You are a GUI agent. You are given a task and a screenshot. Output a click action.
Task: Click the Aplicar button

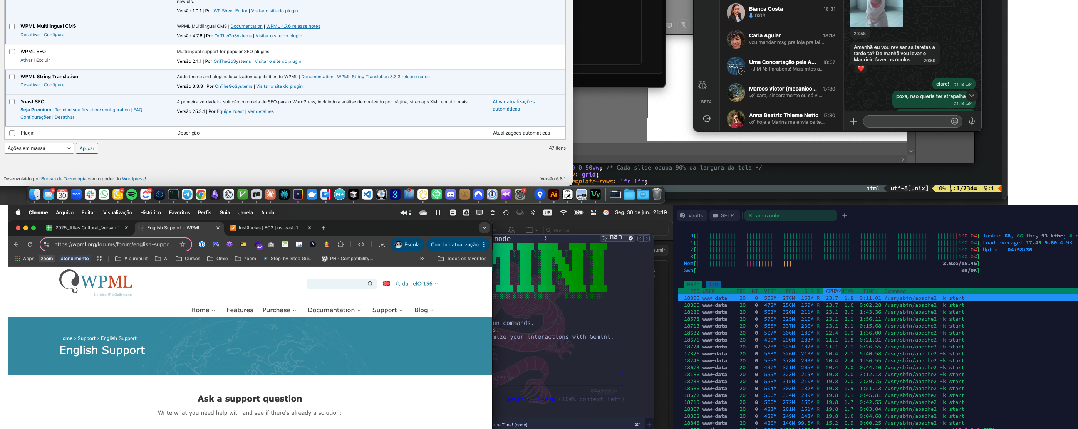[87, 148]
